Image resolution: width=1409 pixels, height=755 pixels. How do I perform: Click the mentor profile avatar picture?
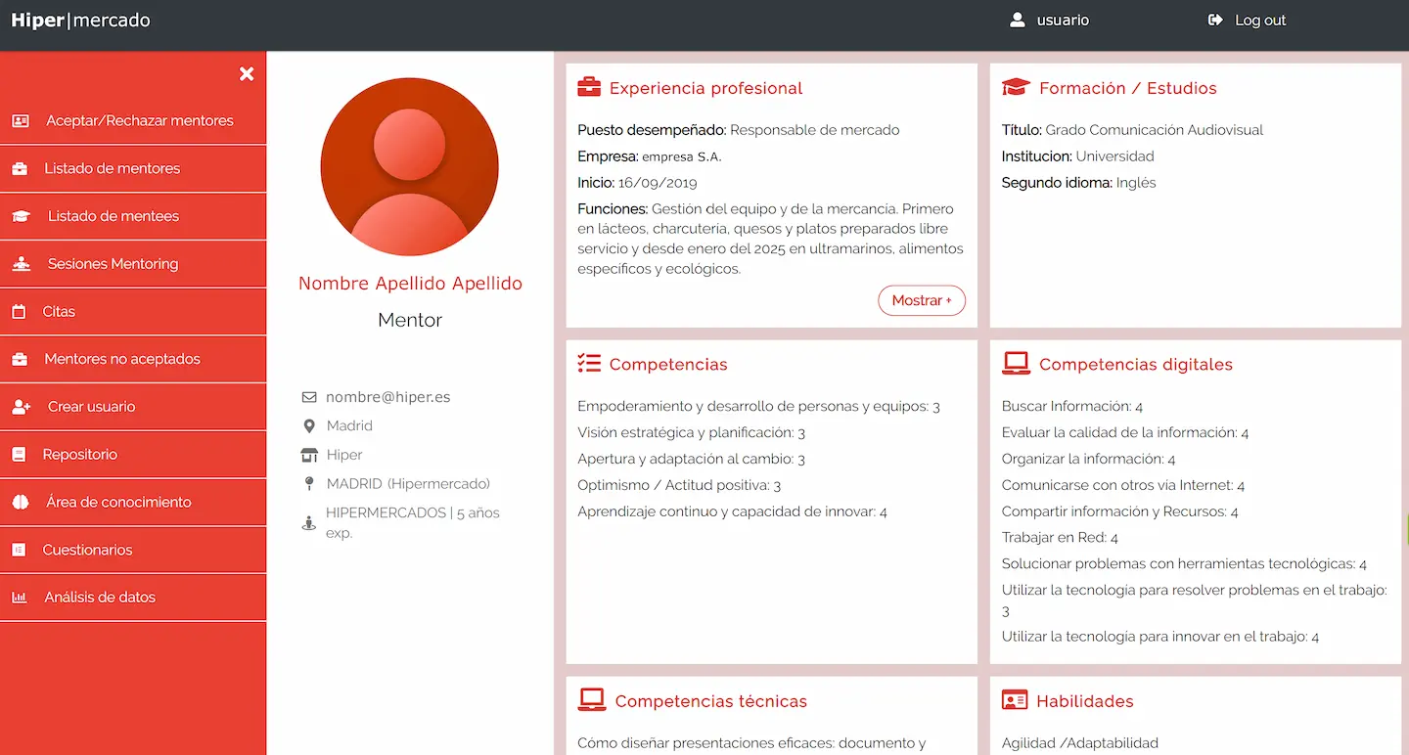pyautogui.click(x=410, y=167)
